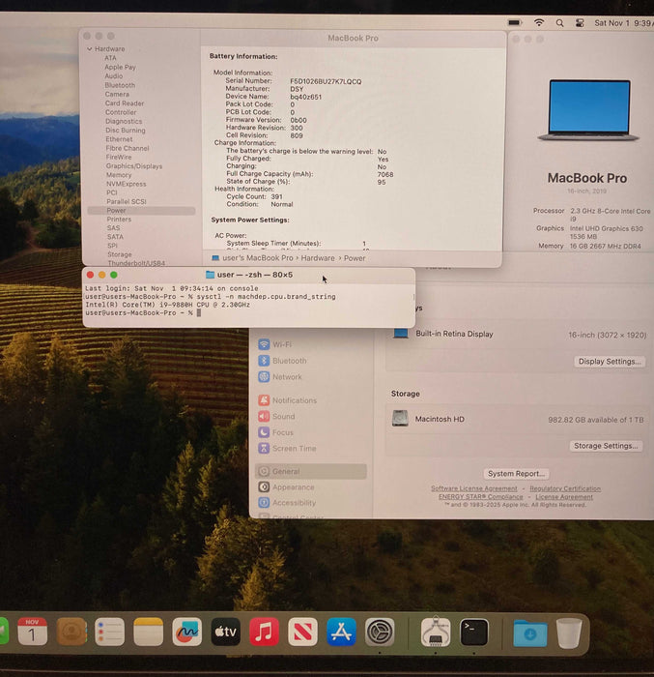Select NVMExpress in hardware list
This screenshot has height=677, width=654.
127,184
